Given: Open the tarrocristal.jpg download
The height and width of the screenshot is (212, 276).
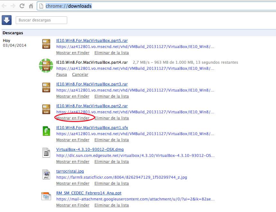Looking at the screenshot, I should click(x=70, y=171).
